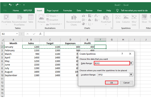Click Tell me what you want to do
The image size is (151, 100).
[134, 10]
